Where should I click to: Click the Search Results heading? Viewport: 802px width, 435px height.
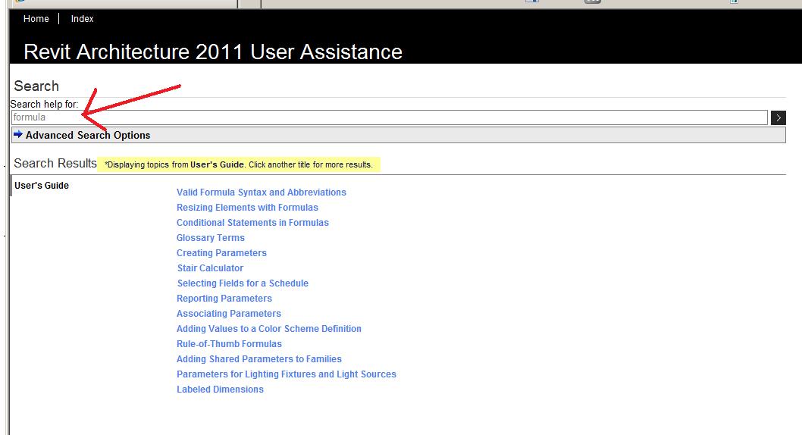click(x=55, y=164)
